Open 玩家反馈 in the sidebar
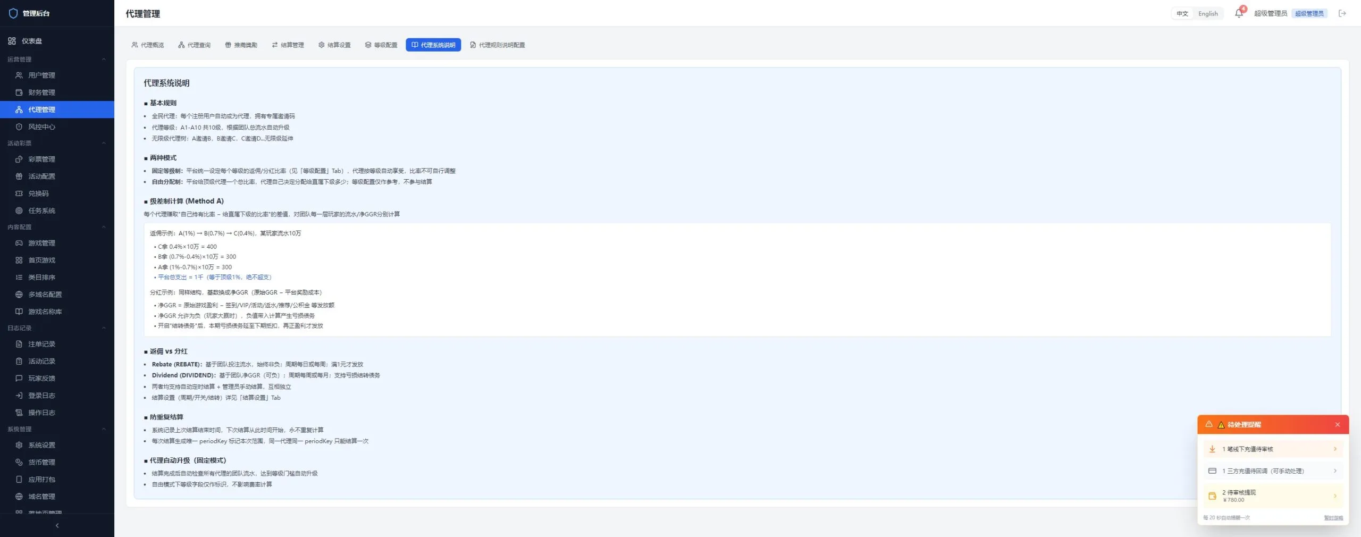The image size is (1361, 537). 57,379
